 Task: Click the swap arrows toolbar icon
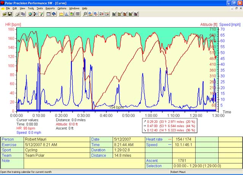(101, 14)
